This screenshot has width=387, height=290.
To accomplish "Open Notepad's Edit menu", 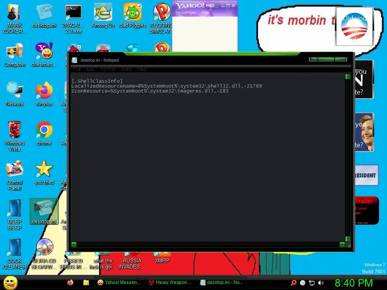I will [90, 69].
